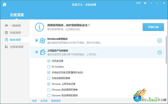168x104 pixels.
Task: Click the 全选 link
Action: [x=34, y=101]
